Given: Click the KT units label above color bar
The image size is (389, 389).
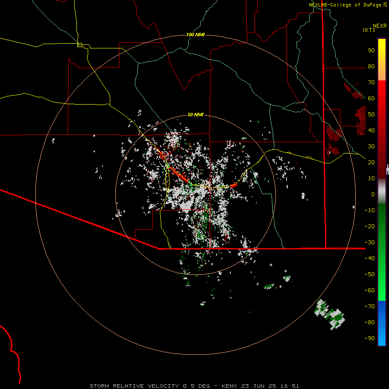Looking at the screenshot, I should pos(369,30).
